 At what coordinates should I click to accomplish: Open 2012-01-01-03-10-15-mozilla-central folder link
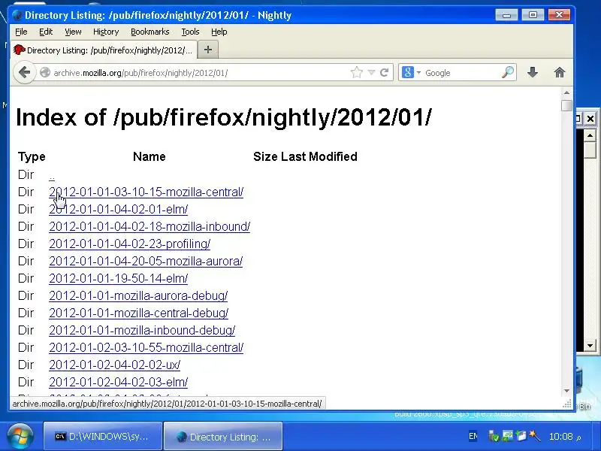[146, 192]
